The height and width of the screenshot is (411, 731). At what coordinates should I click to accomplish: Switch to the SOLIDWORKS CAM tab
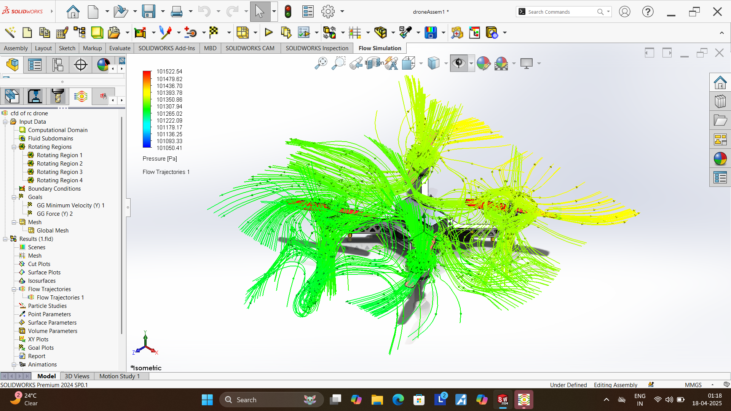[250, 48]
